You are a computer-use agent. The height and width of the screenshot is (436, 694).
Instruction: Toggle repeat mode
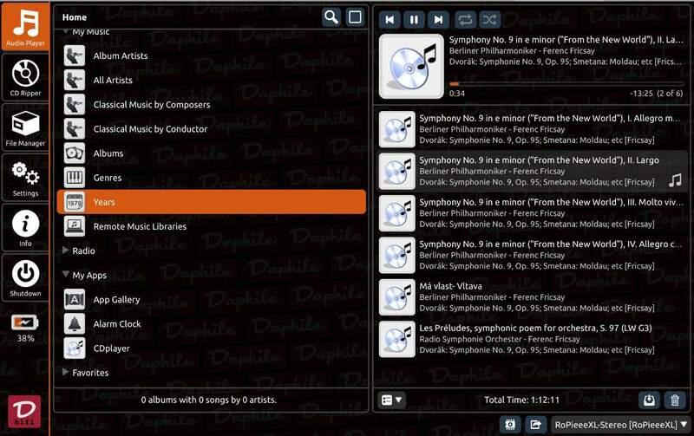(465, 20)
